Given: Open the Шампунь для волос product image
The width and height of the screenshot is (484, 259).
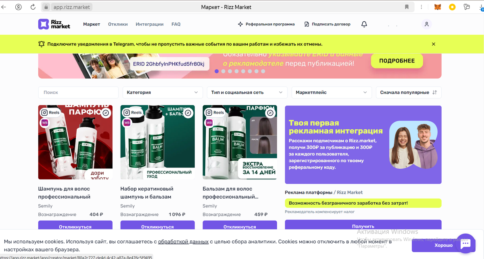Looking at the screenshot, I should click(75, 142).
